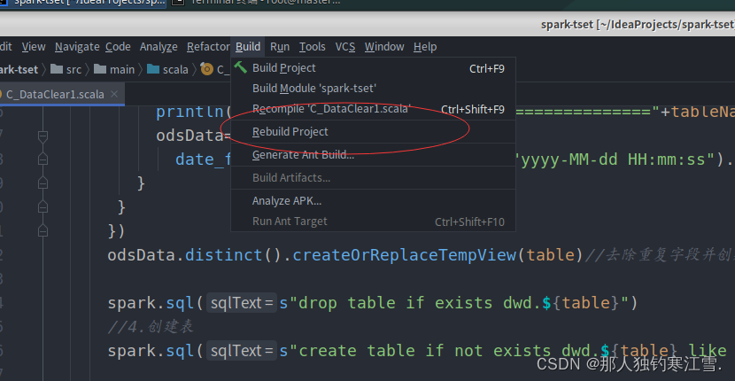Toggle fold marker beside the }) line
This screenshot has width=735, height=381.
43,230
